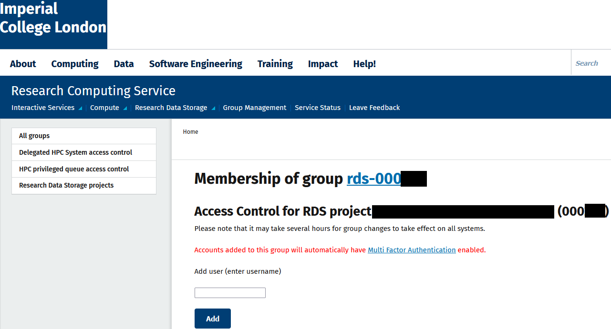Select Delegated HPC System access control
The width and height of the screenshot is (611, 329).
click(84, 152)
